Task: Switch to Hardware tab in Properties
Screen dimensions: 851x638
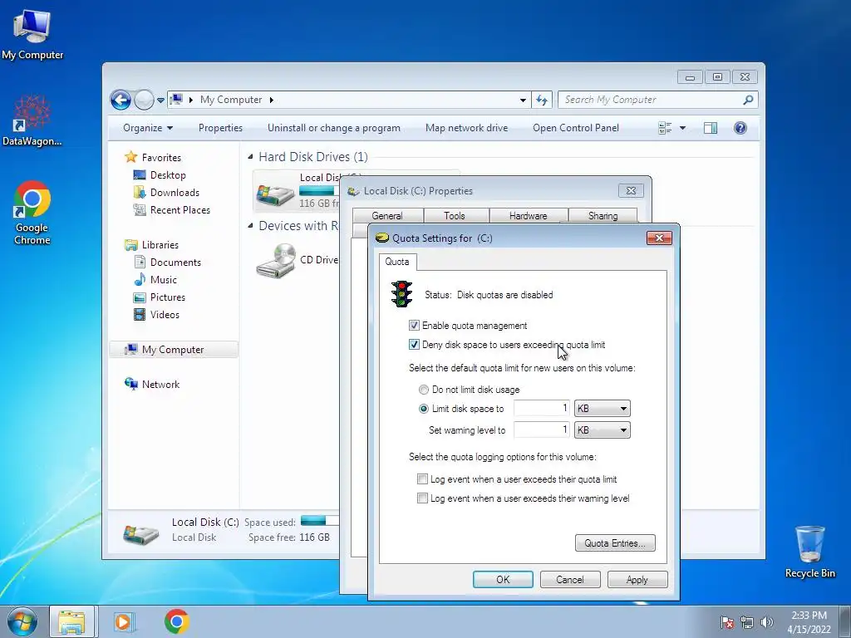Action: (528, 216)
